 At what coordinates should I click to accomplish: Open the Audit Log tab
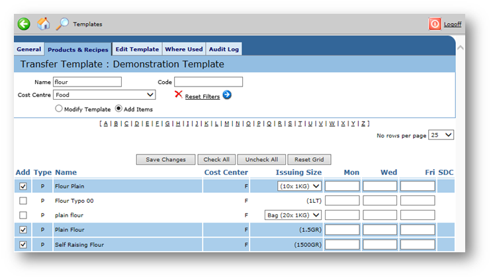(224, 49)
